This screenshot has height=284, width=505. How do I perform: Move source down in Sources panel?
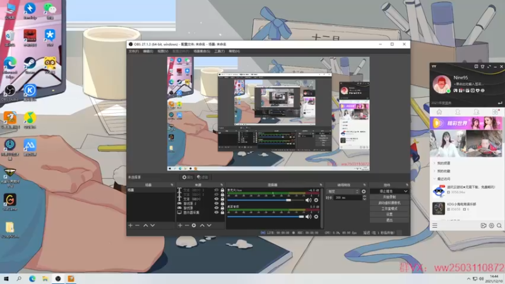209,225
